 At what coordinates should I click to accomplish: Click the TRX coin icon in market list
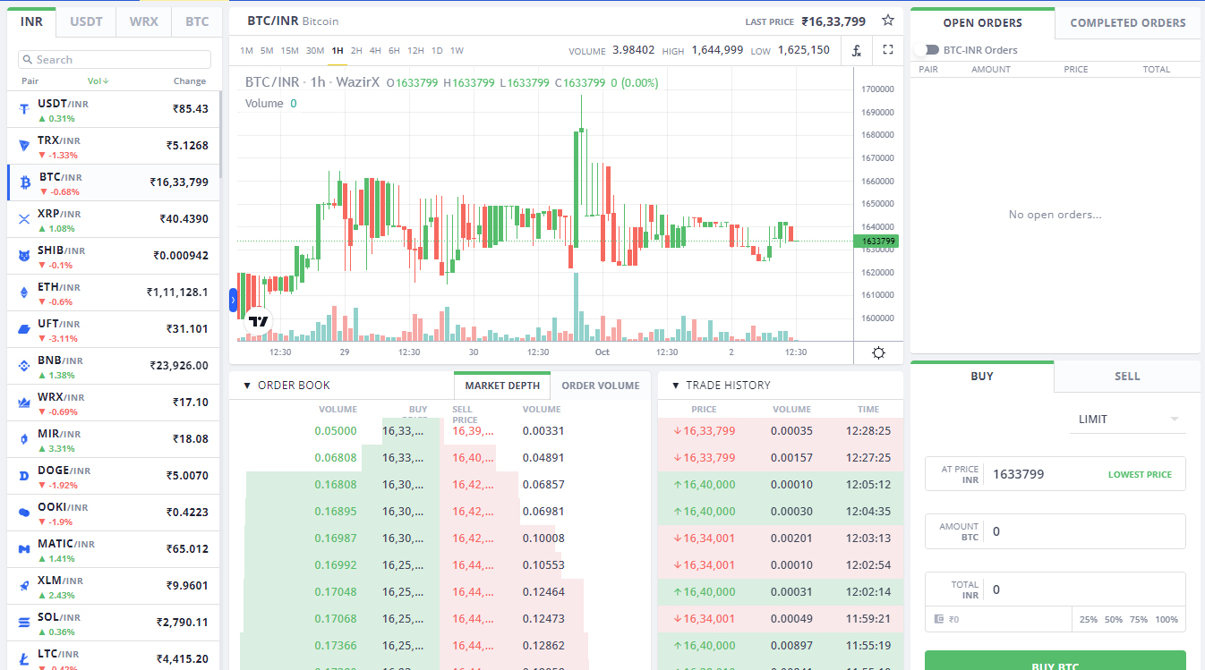(24, 146)
